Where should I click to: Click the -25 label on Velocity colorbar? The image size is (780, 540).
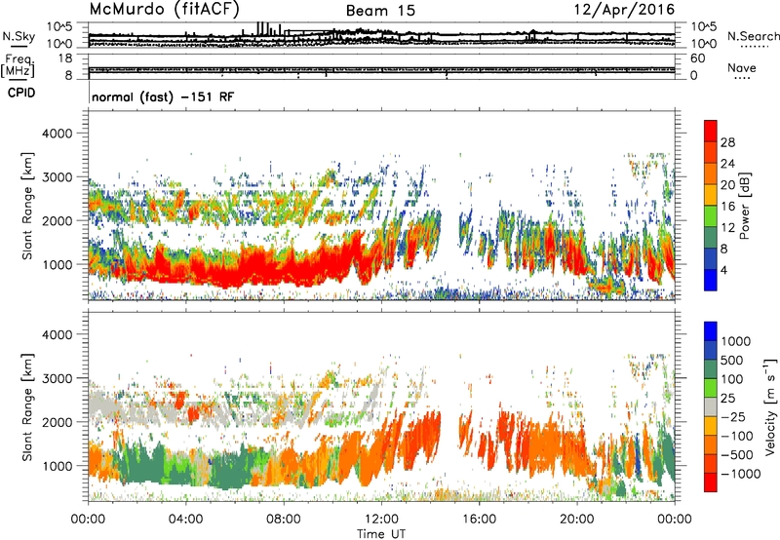(733, 416)
